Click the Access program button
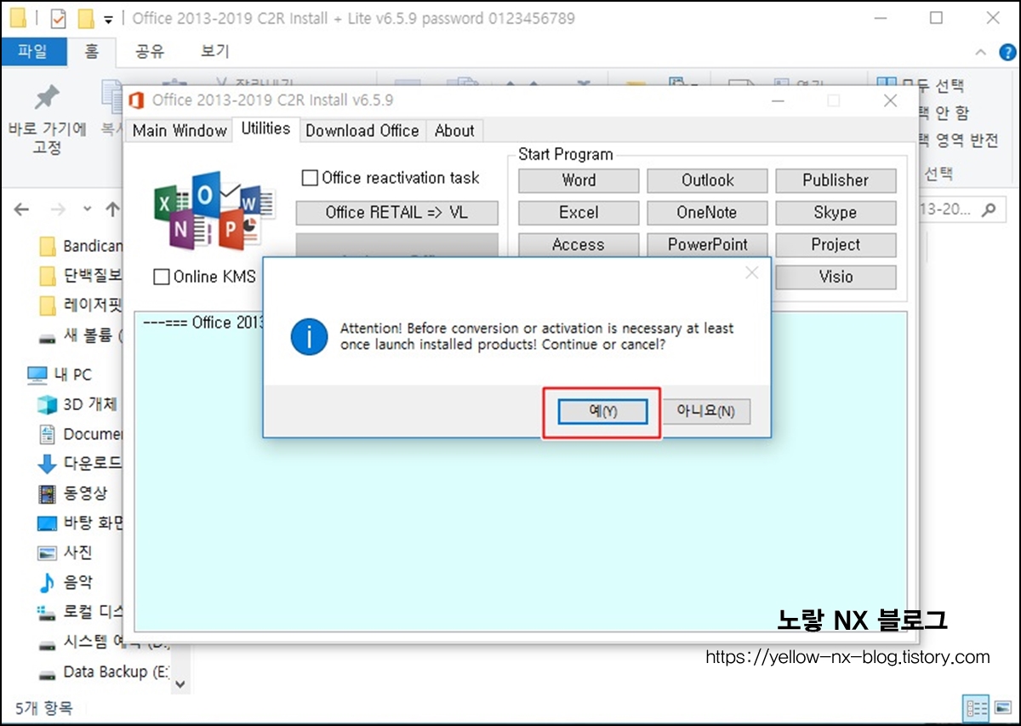 click(x=579, y=245)
